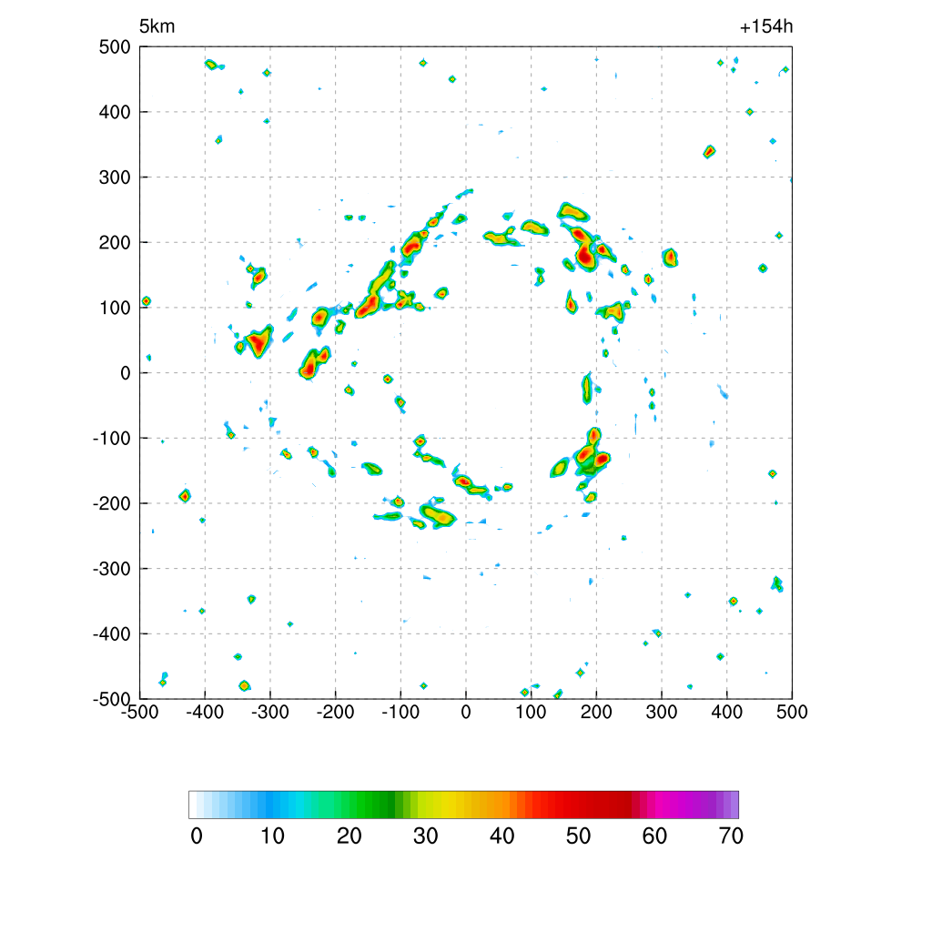932x932 pixels.
Task: Click the y-axis tick label "200"
Action: point(115,242)
